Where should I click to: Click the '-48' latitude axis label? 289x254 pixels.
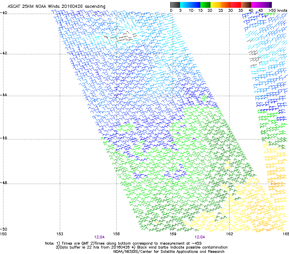point(4,182)
